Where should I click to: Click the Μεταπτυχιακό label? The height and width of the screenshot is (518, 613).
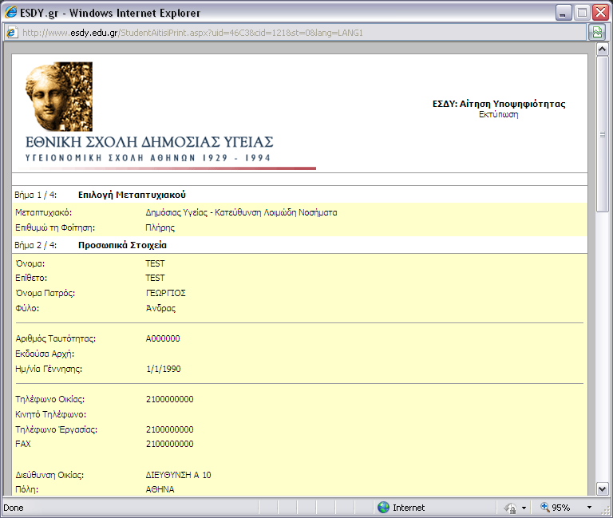coord(43,212)
